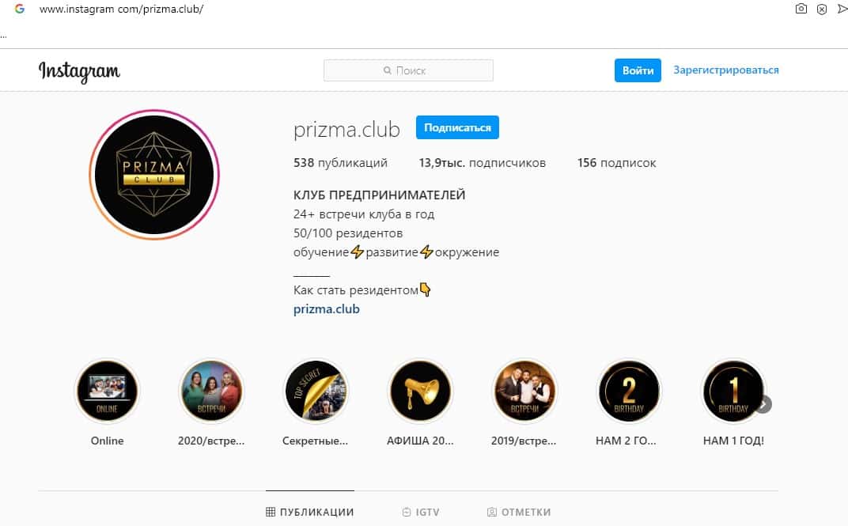Screen dimensions: 848x526
Task: Open the prizma.club website link in bio
Action: pos(327,309)
